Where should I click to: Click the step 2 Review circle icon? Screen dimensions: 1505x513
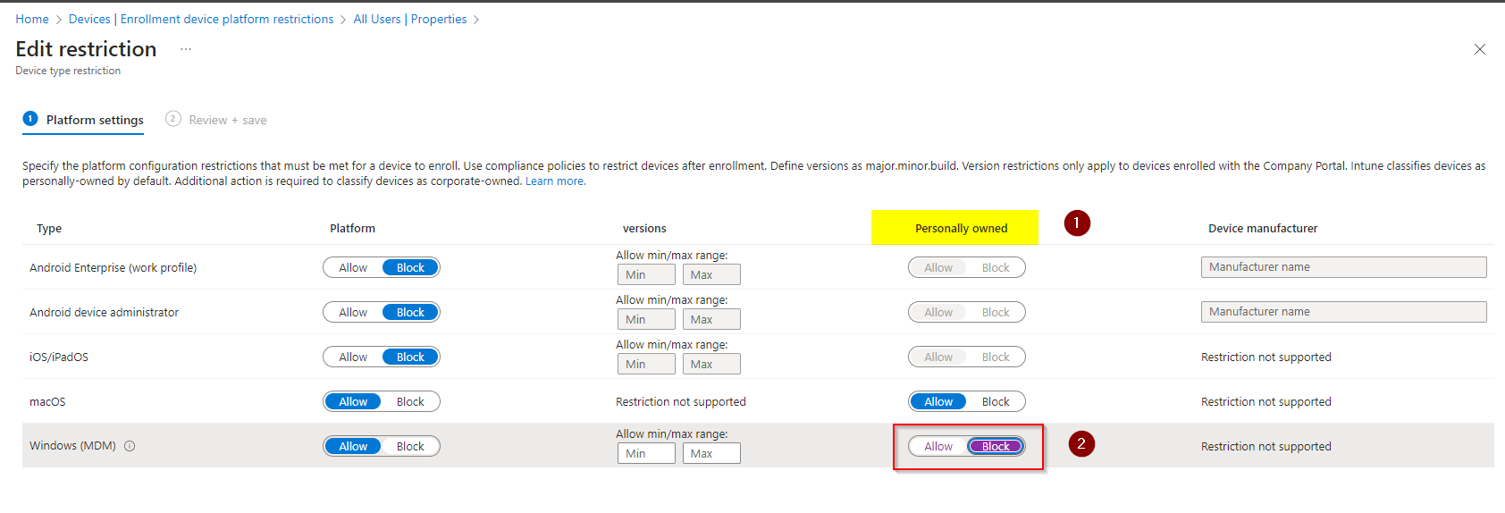[173, 119]
